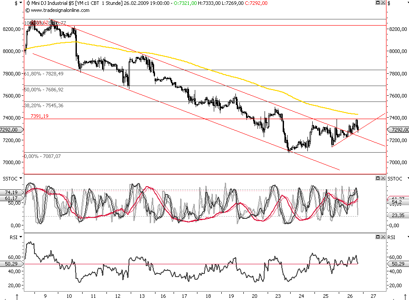
Task: Select the 74,19 stochastic value tag
Action: click(x=11, y=192)
